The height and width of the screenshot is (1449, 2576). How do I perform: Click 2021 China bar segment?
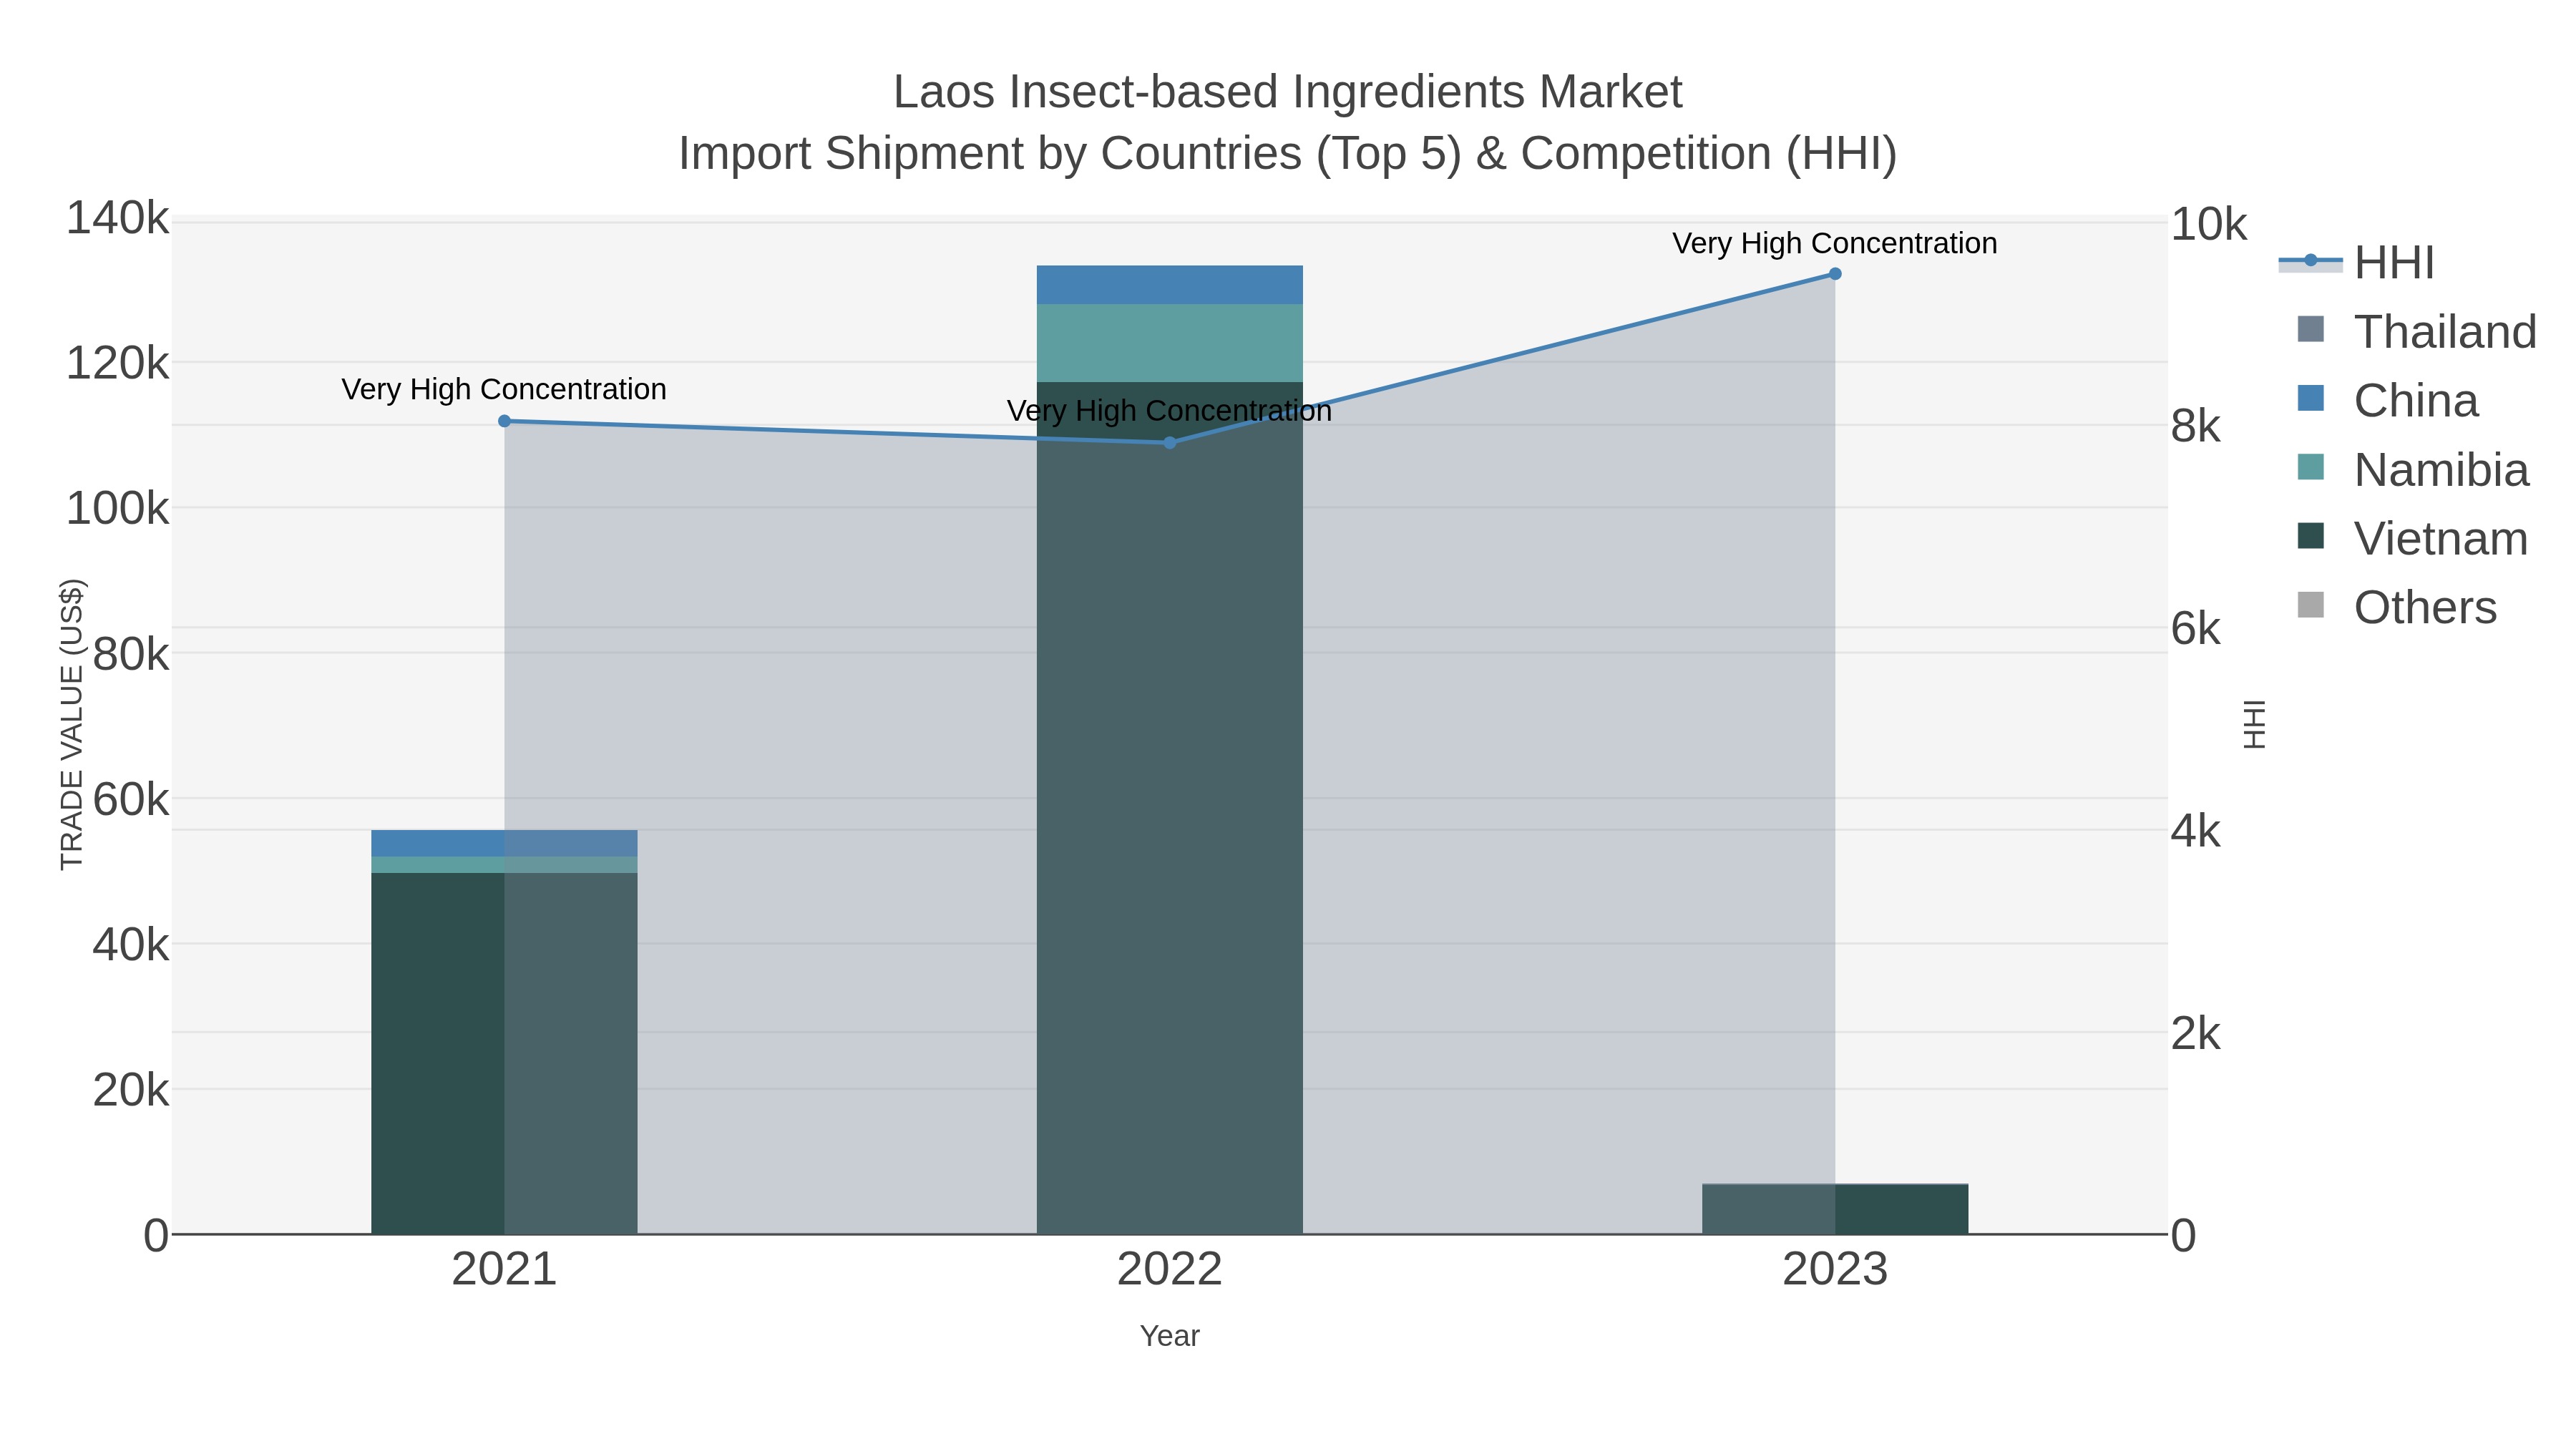504,843
